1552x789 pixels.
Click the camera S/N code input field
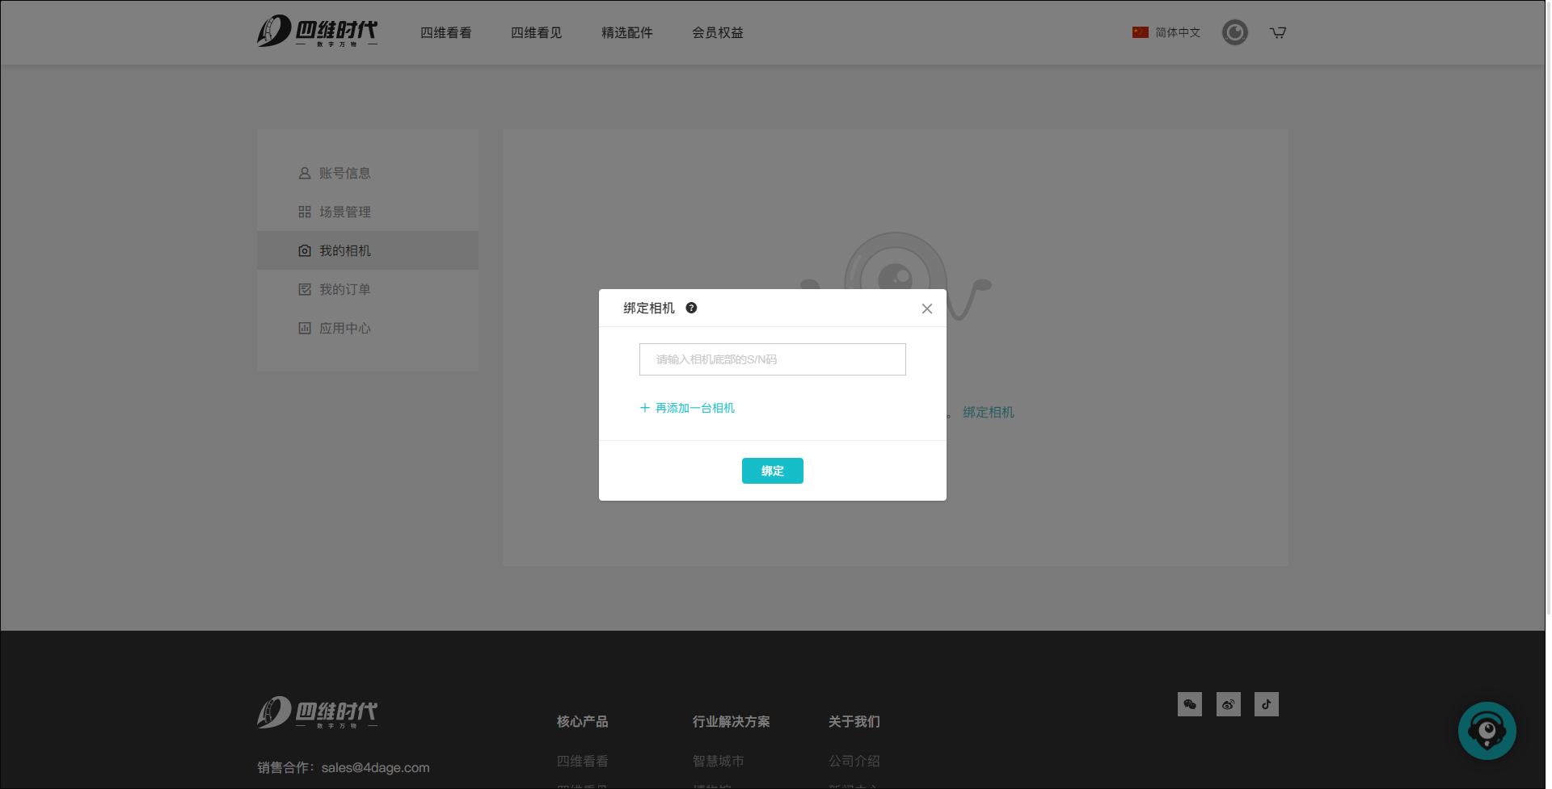point(772,359)
